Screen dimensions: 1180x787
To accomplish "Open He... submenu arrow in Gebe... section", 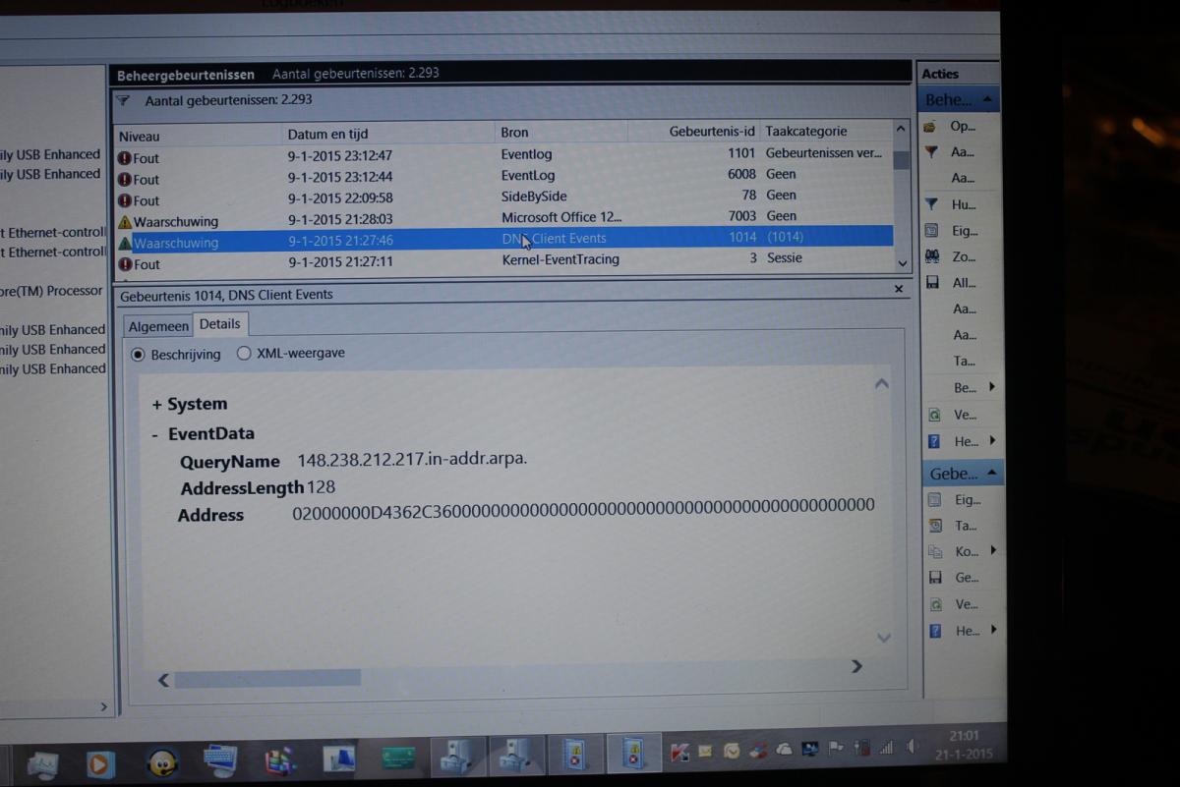I will tap(994, 629).
